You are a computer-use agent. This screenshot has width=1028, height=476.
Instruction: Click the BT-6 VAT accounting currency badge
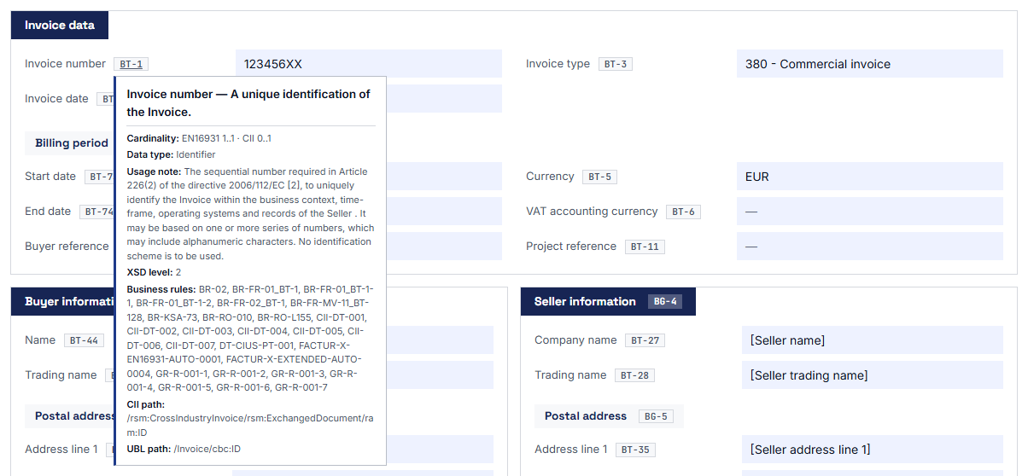pos(683,212)
